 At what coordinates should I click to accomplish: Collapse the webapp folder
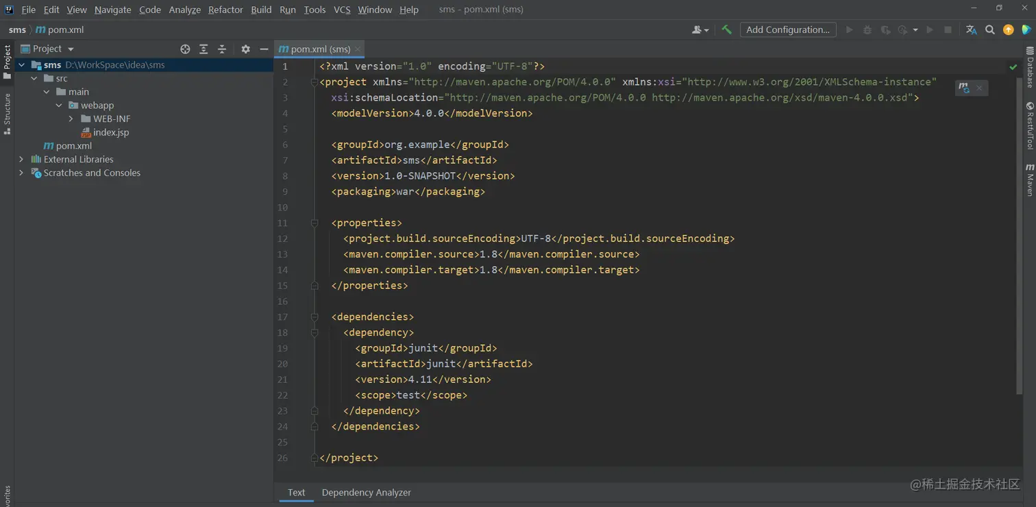pyautogui.click(x=59, y=106)
